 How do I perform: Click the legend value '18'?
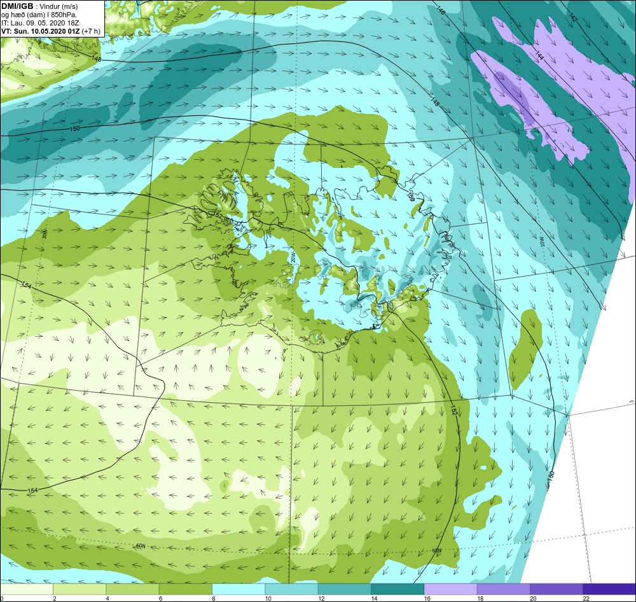480,598
